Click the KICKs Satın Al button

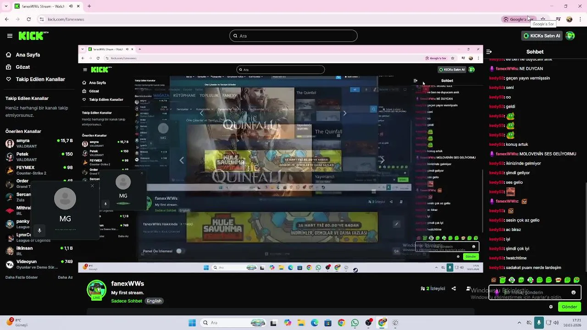click(542, 36)
